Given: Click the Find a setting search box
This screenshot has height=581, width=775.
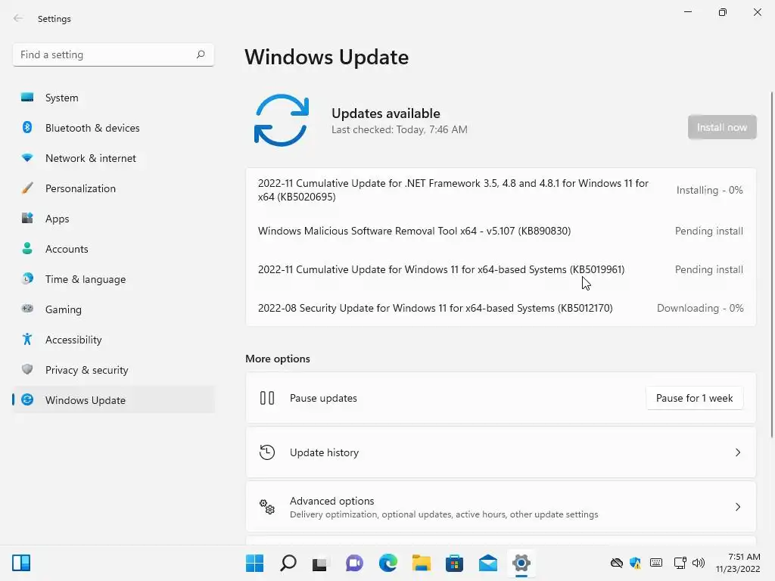Looking at the screenshot, I should point(114,54).
